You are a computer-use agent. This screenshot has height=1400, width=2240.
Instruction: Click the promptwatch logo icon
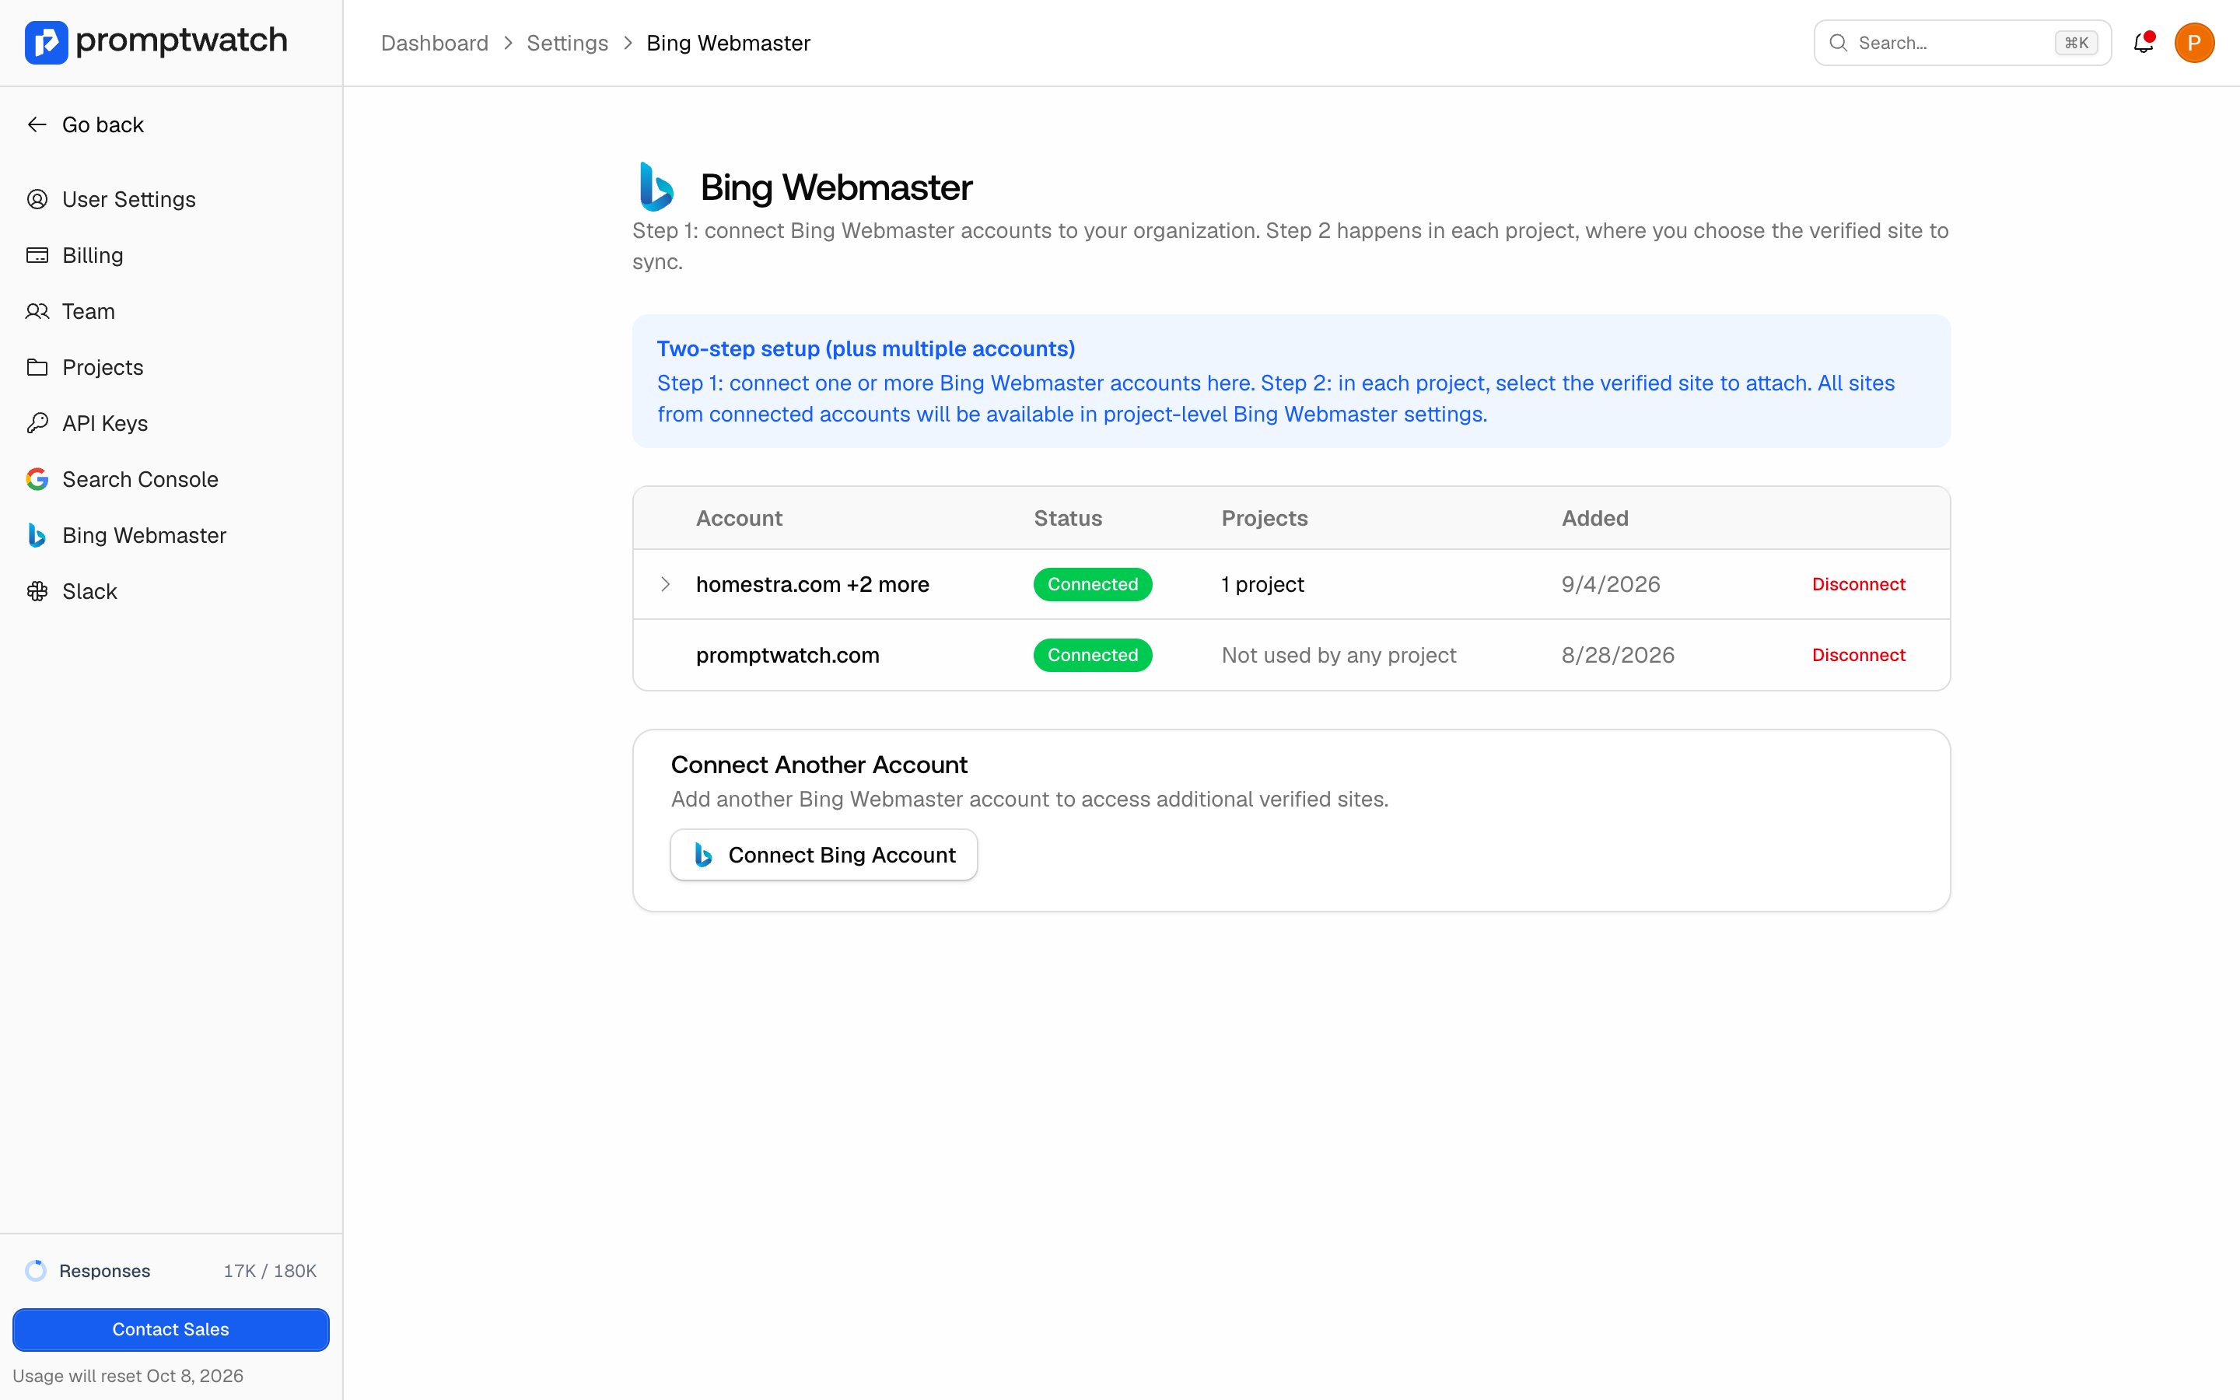pos(47,43)
